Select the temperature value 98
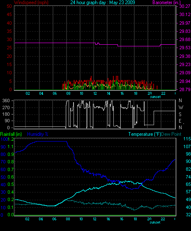This screenshot has height=231, width=191. pyautogui.click(x=188, y=154)
